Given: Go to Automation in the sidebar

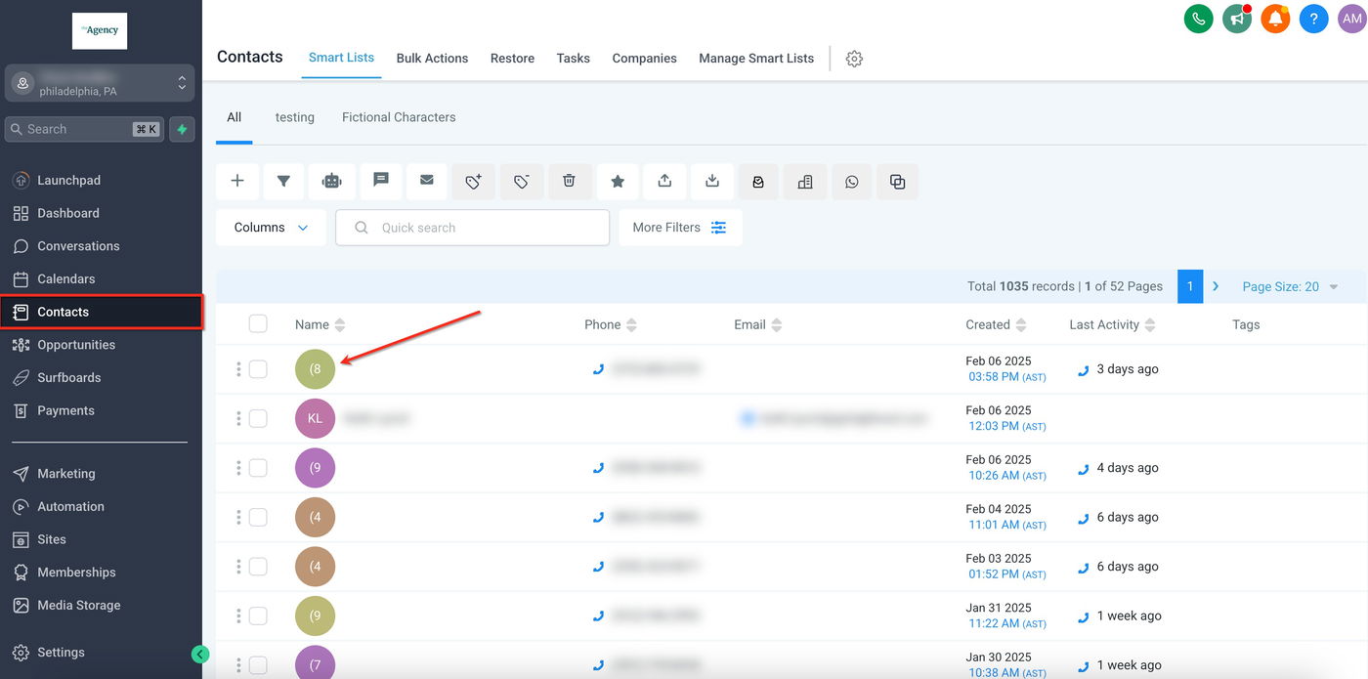Looking at the screenshot, I should [x=70, y=507].
